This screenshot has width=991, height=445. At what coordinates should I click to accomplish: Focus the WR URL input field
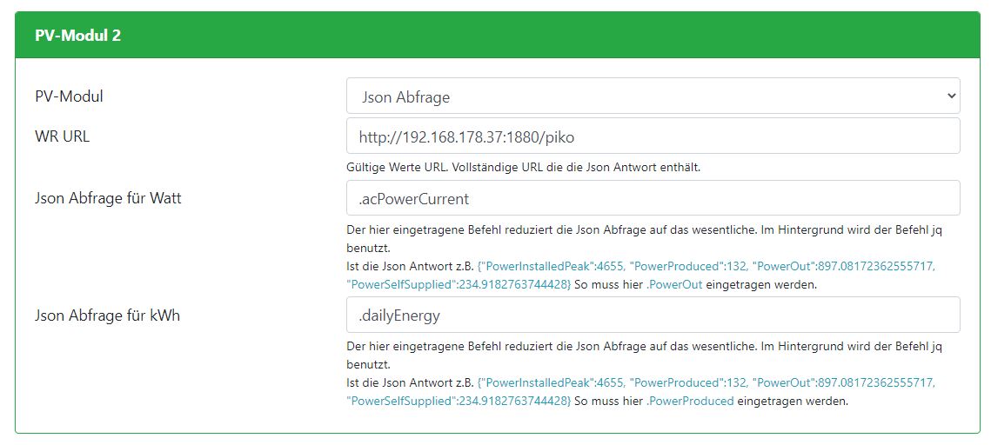653,136
